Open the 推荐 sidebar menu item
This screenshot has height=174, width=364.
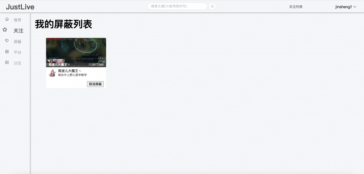(x=17, y=20)
